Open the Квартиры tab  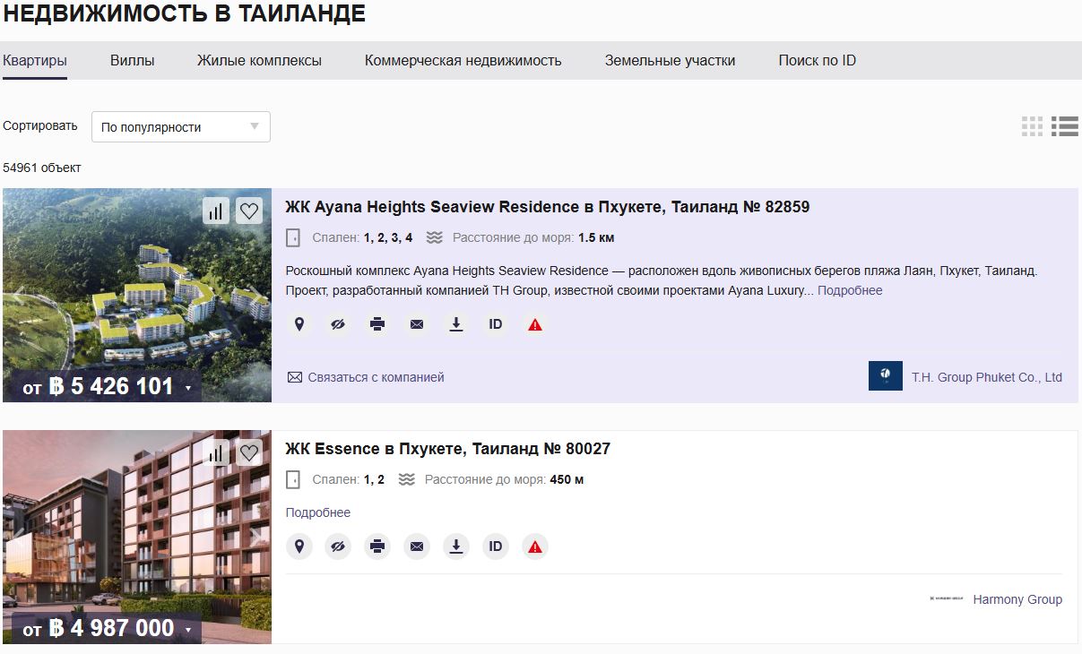tap(35, 61)
